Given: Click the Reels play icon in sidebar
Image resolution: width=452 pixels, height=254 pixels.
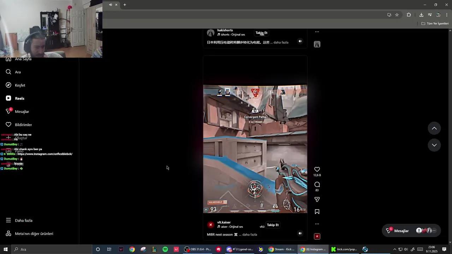Looking at the screenshot, I should pos(8,98).
